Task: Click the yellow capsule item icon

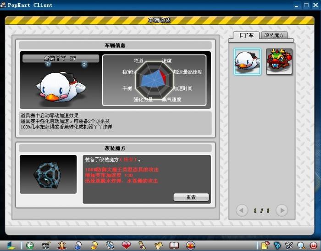Action: 94,246
